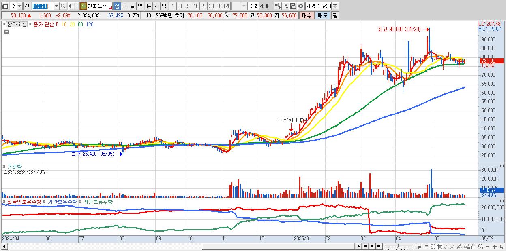Expand dropdown next to speaker icon
The width and height of the screenshot is (506, 251).
tap(77, 6)
